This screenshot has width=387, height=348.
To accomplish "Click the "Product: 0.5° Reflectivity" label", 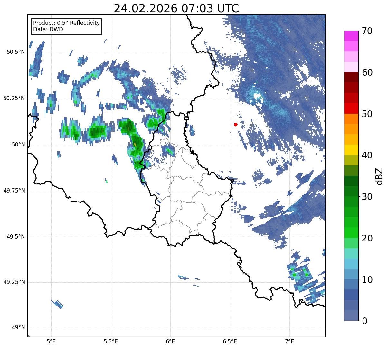I will point(66,23).
